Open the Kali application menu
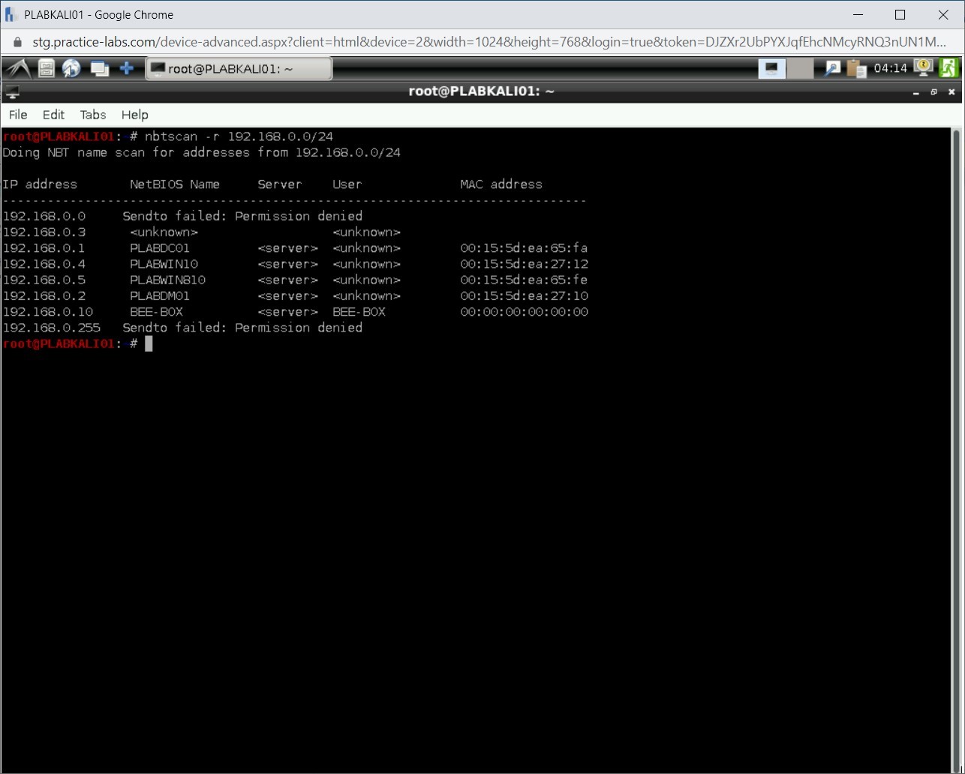 tap(18, 69)
